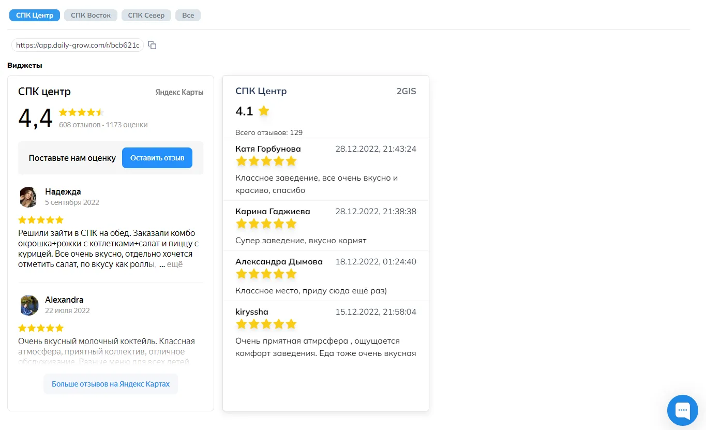Click the Оставить отзыв button
706x430 pixels.
(157, 158)
